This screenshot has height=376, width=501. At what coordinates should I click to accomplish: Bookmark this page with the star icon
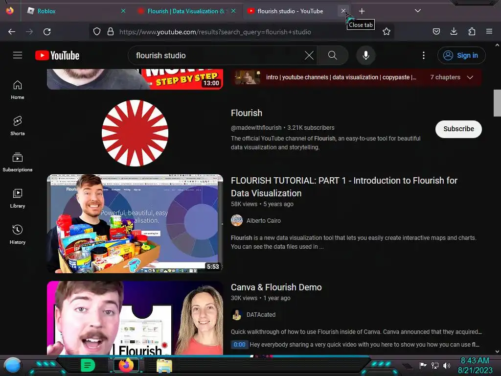coord(387,32)
